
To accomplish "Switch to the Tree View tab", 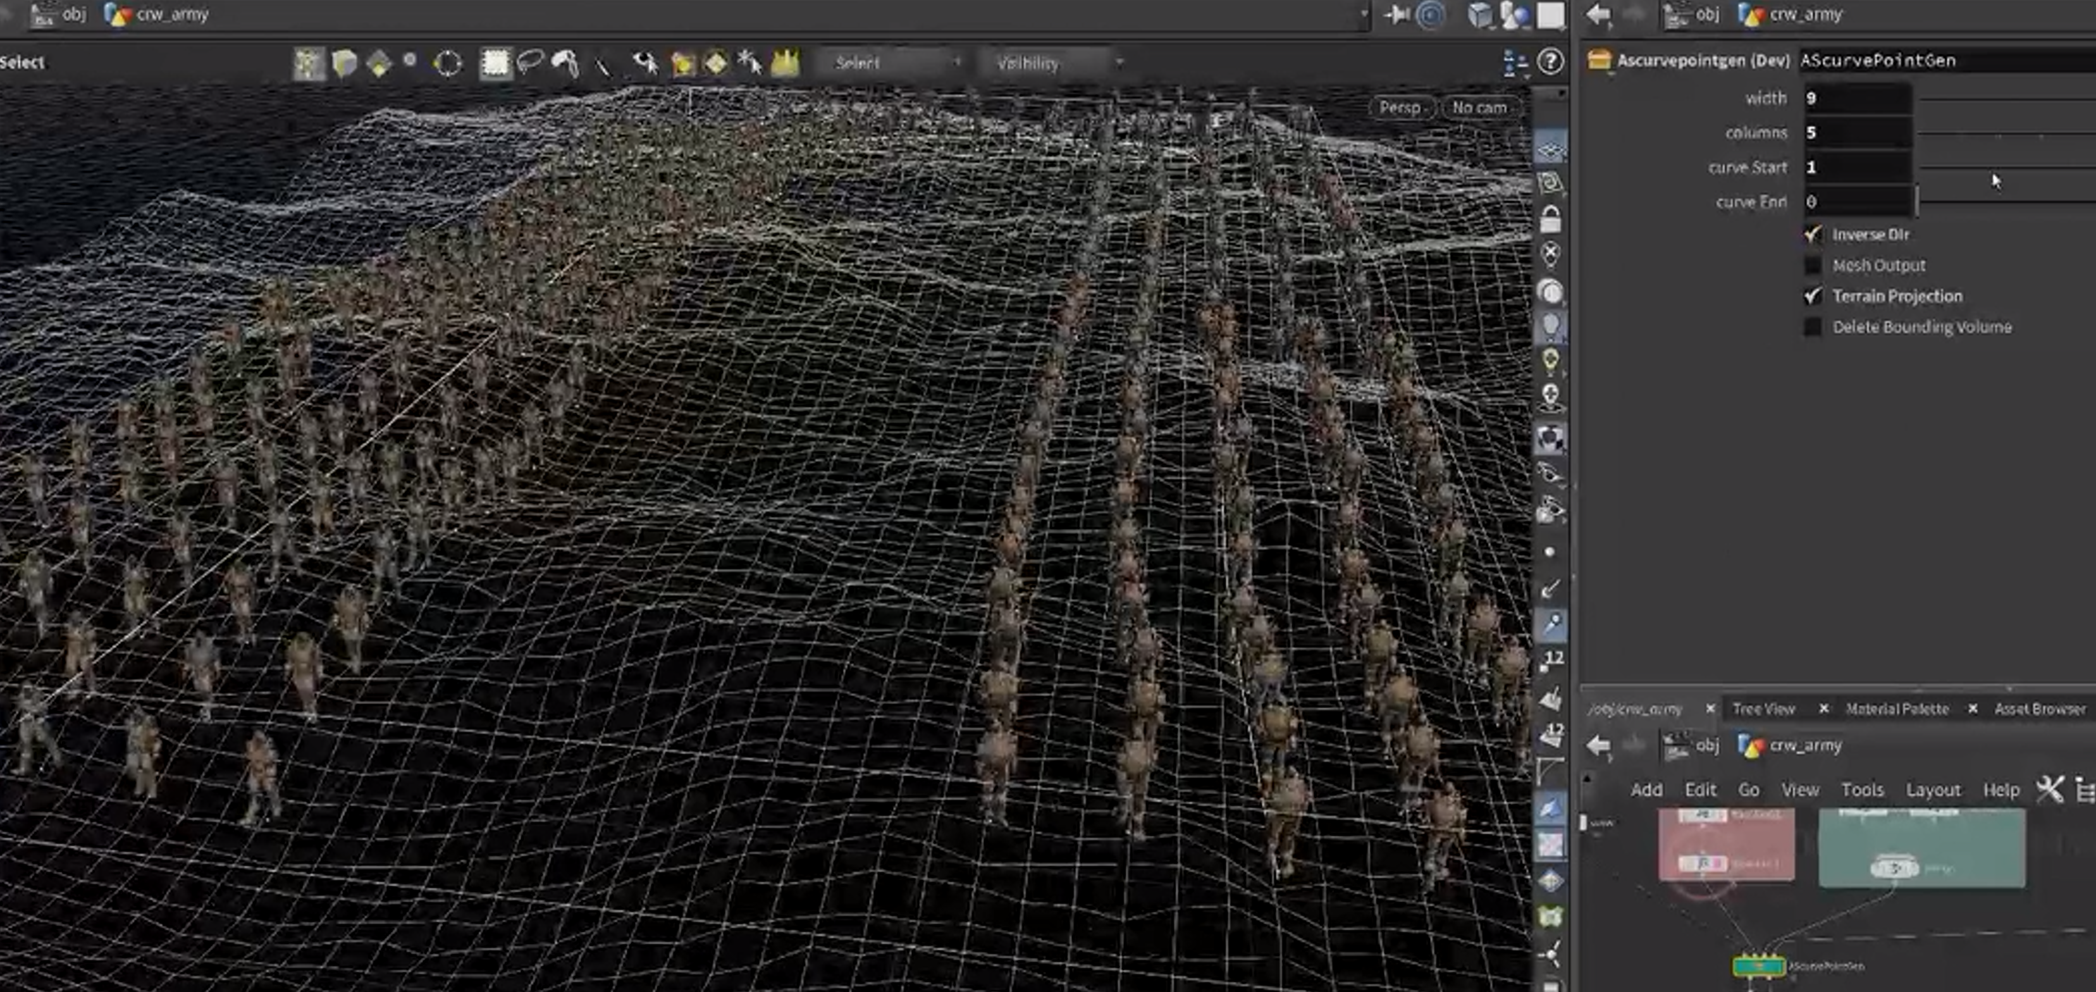I will click(1763, 709).
